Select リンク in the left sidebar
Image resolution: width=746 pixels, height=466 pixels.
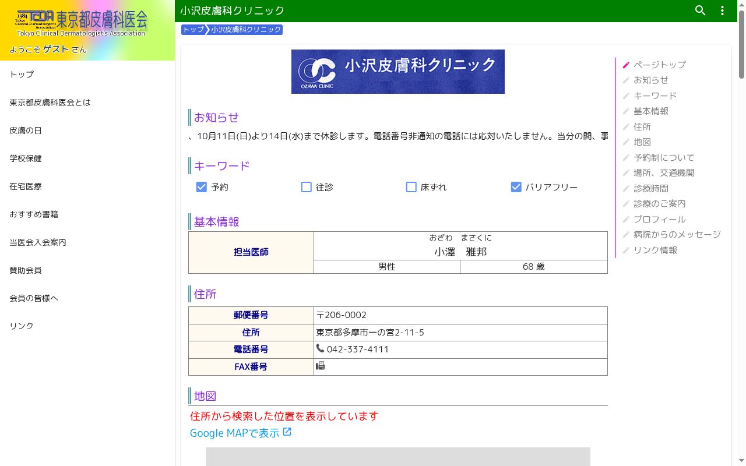tap(87, 326)
